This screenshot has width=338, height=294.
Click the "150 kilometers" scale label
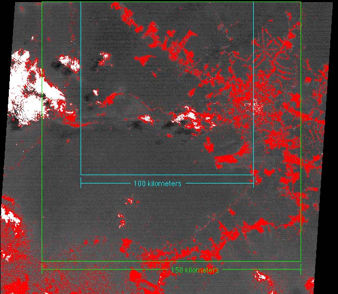pos(195,270)
